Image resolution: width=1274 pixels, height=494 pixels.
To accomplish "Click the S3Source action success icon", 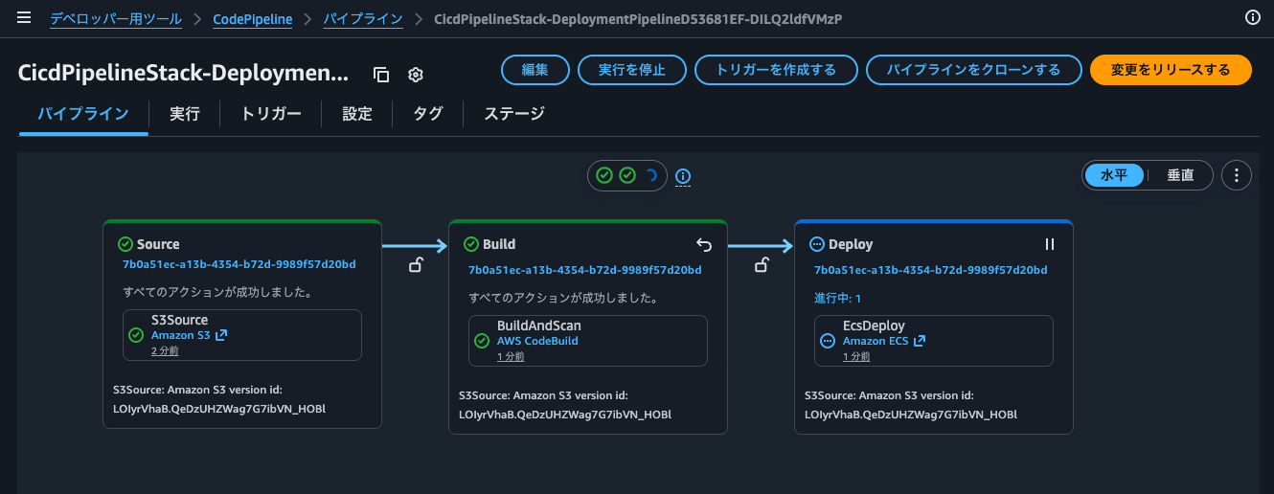I will (137, 335).
